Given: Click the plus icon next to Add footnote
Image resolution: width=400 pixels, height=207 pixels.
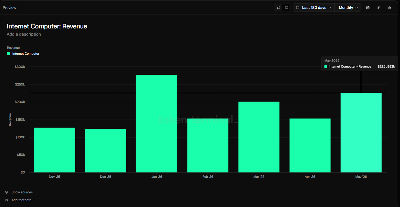Looking at the screenshot, I should point(34,200).
